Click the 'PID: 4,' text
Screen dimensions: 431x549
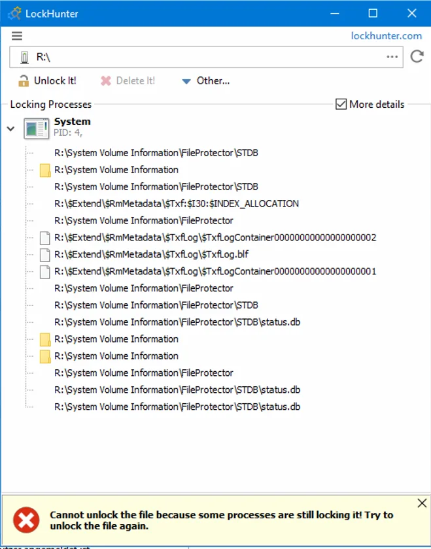(68, 133)
